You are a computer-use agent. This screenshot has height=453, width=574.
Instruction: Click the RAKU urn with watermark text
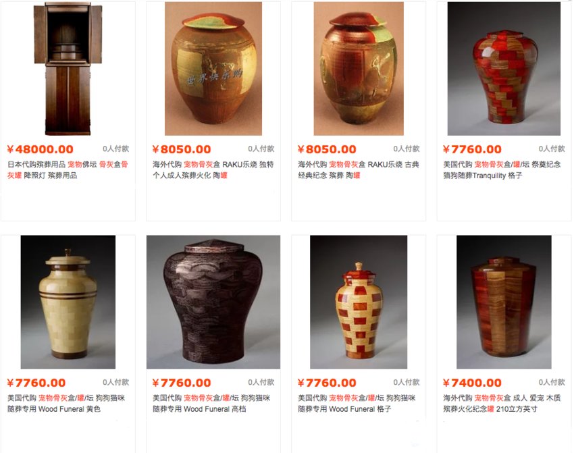[x=213, y=68]
